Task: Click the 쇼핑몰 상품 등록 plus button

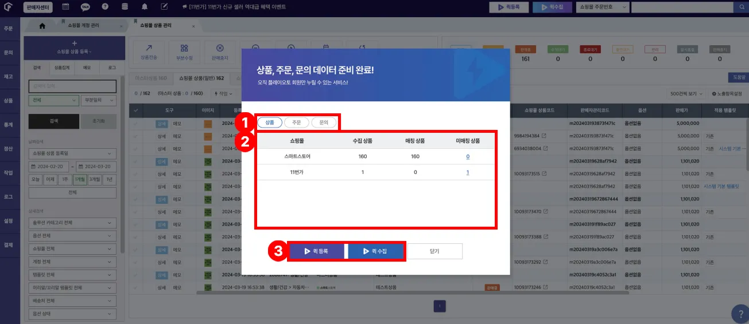Action: point(74,47)
